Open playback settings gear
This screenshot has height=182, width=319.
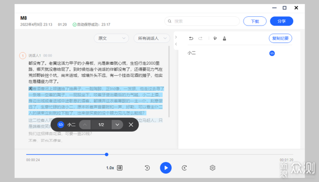[212, 168]
